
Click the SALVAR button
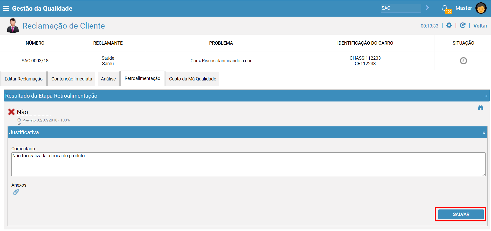461,214
